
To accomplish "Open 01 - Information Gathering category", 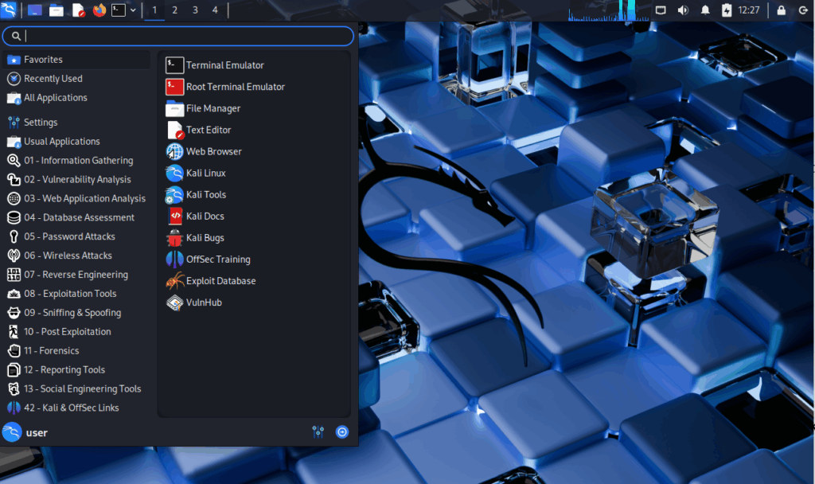I will [x=76, y=161].
